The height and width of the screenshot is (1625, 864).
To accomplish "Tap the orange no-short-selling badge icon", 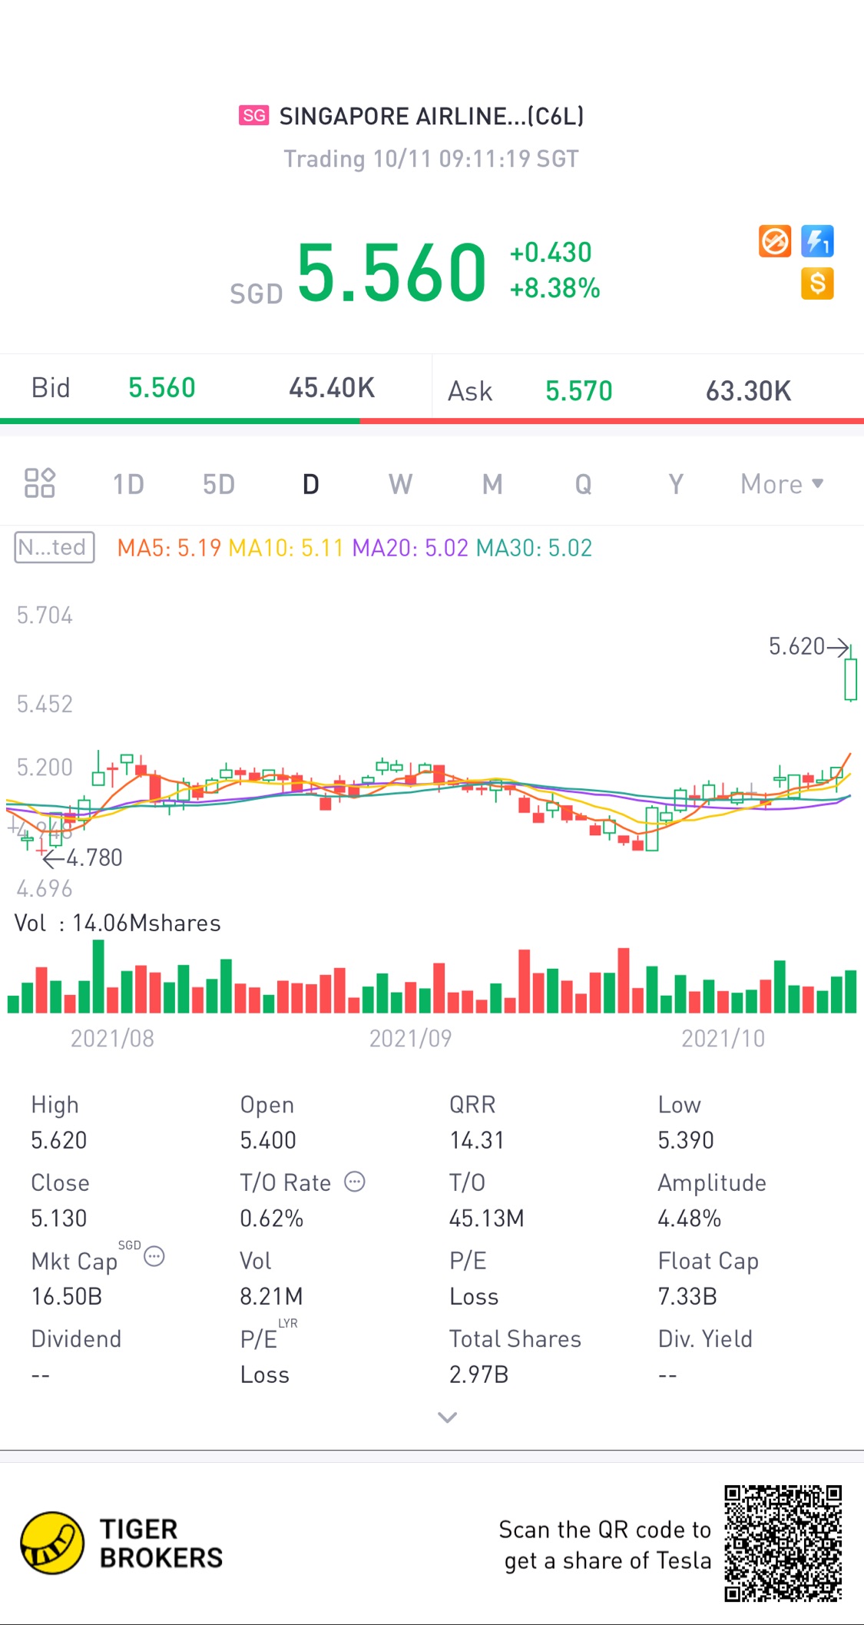I will (x=775, y=241).
